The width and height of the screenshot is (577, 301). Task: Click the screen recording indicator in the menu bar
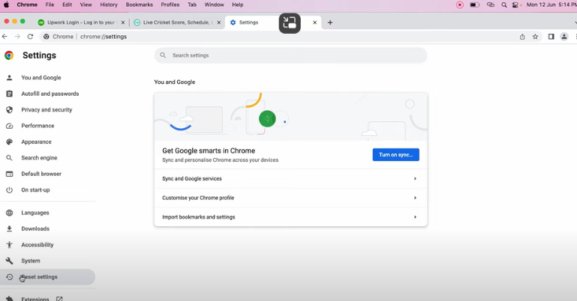pos(460,4)
